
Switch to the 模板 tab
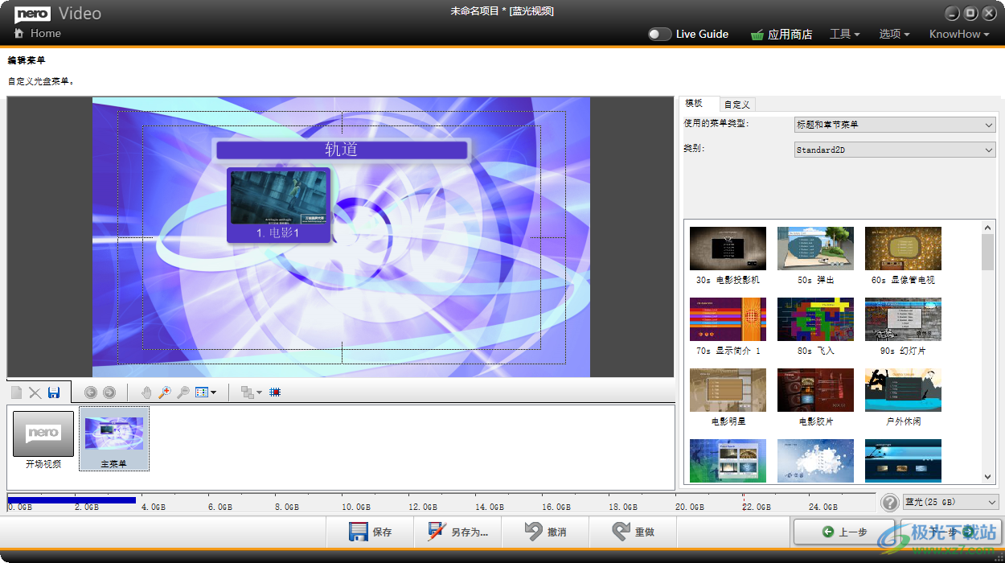point(699,103)
